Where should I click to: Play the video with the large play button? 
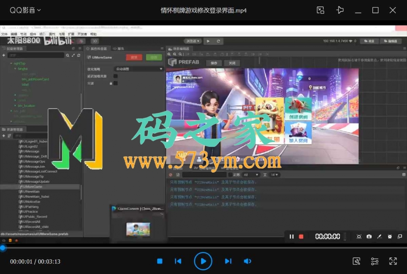click(203, 261)
